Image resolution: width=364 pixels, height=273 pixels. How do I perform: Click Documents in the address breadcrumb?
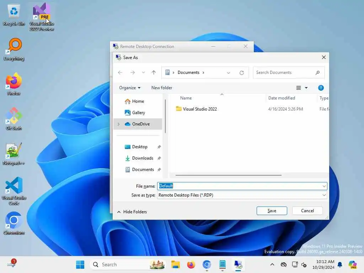point(188,73)
